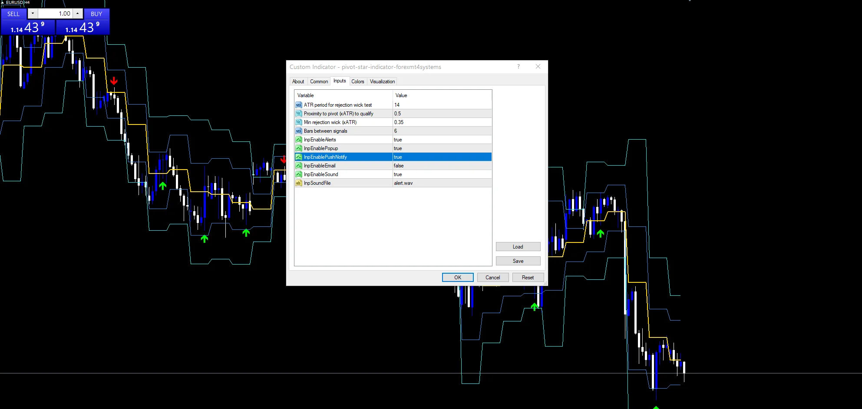Click the ATR period row integer icon
Image resolution: width=862 pixels, height=409 pixels.
[x=298, y=105]
